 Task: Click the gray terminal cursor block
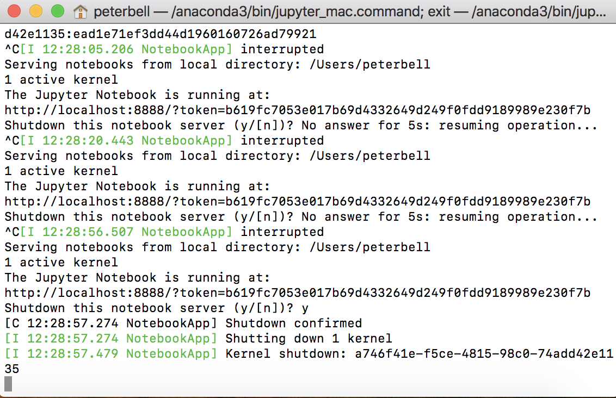pos(8,384)
